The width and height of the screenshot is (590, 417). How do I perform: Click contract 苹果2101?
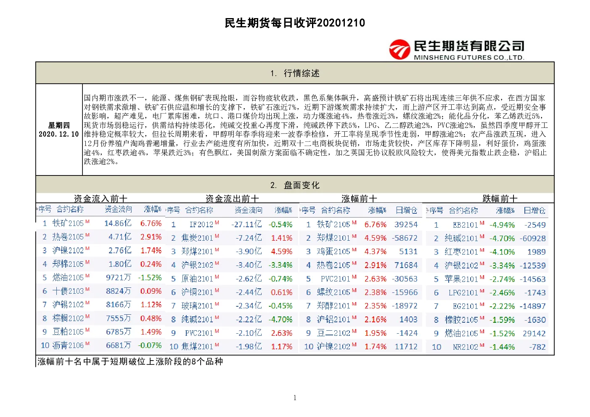click(x=461, y=279)
